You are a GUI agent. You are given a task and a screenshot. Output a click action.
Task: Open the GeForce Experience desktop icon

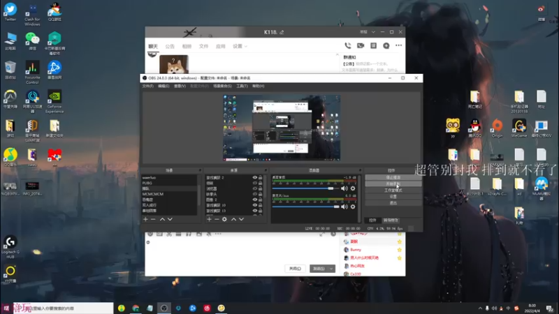tap(55, 101)
